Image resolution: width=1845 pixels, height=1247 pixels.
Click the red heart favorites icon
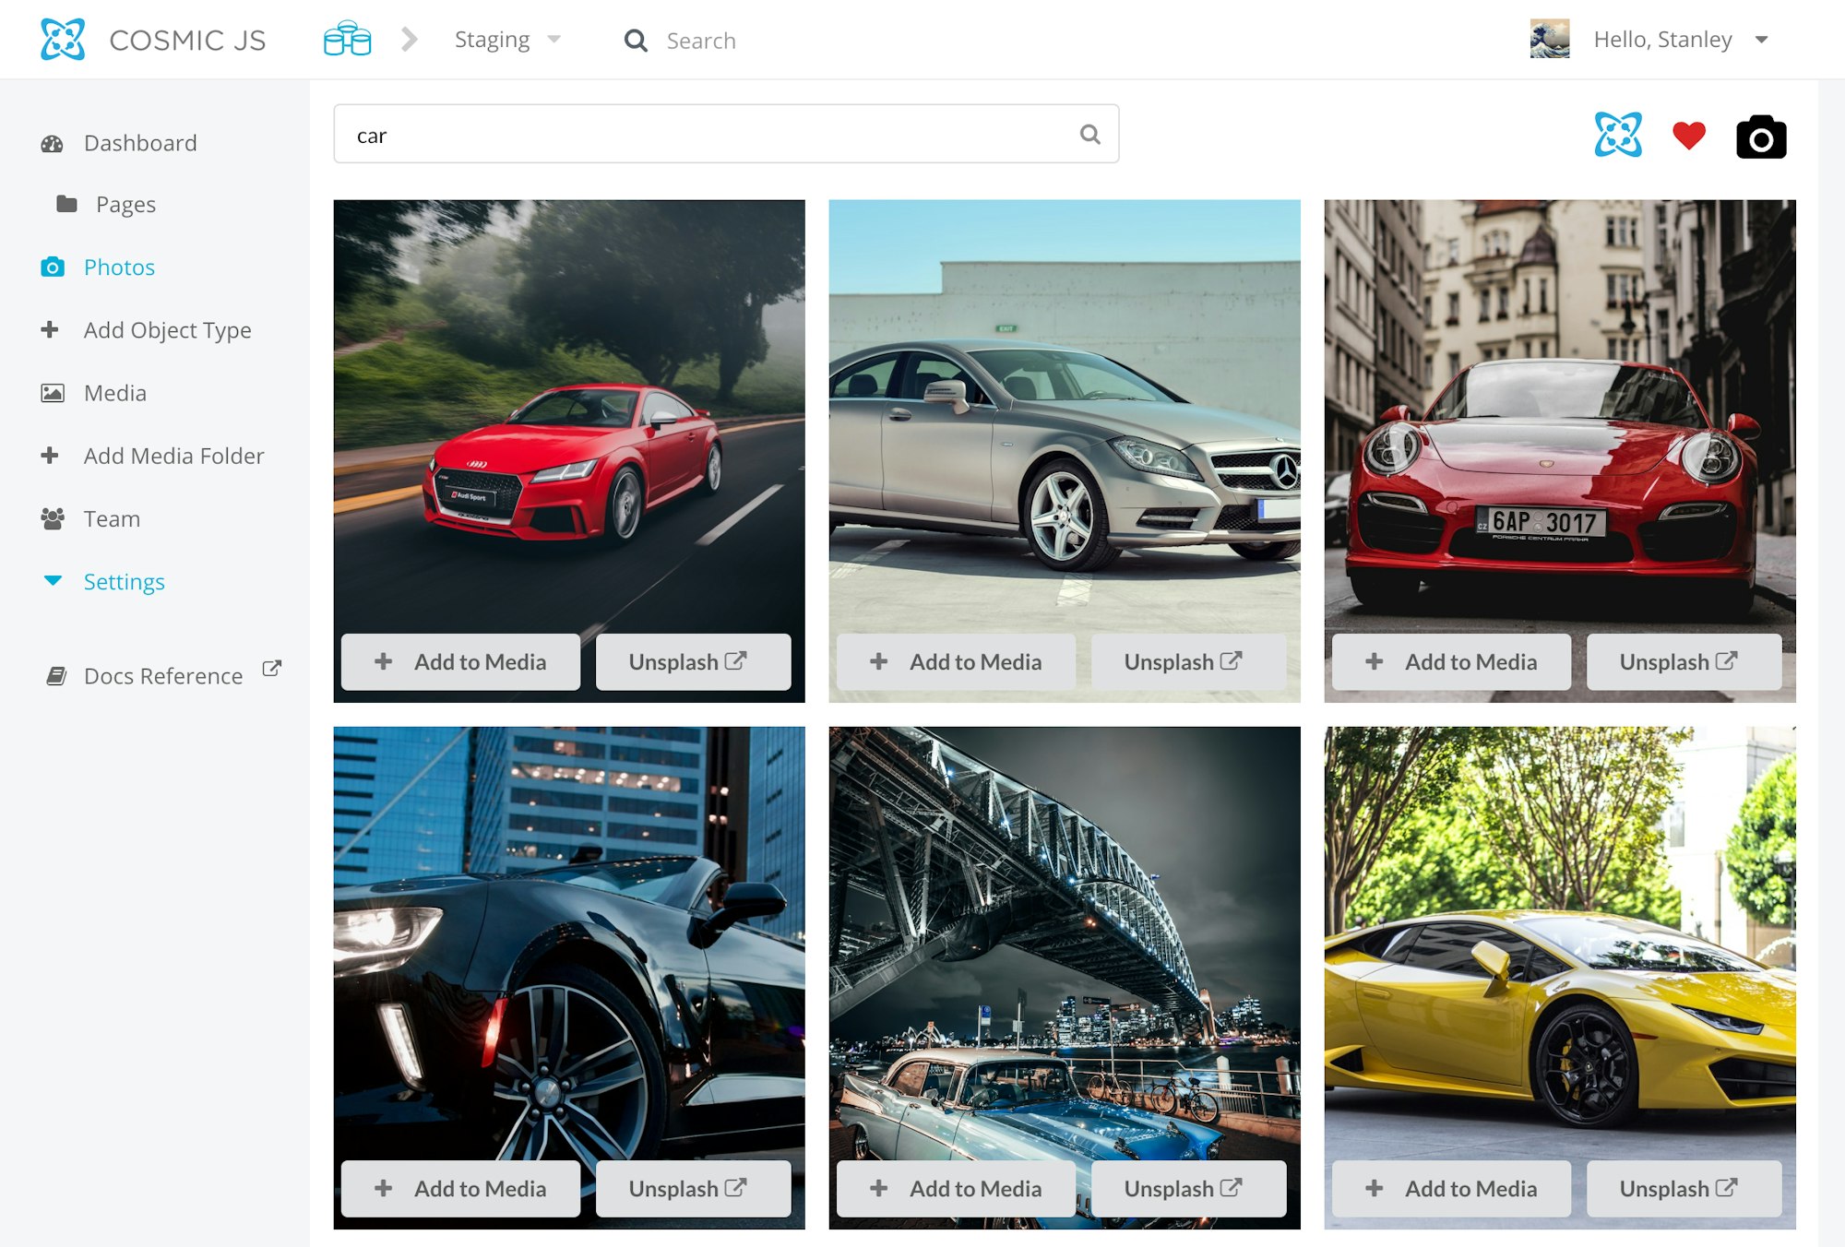tap(1688, 136)
